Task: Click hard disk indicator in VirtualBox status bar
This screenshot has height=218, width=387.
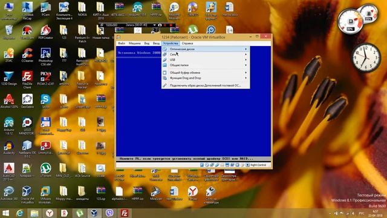Action: (202, 165)
